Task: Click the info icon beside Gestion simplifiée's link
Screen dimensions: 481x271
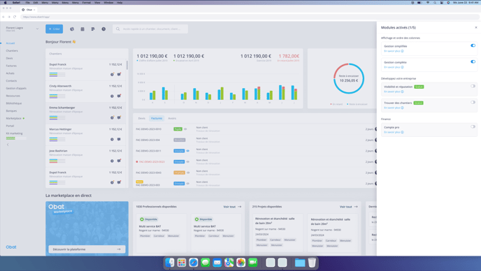Action: pos(403,51)
